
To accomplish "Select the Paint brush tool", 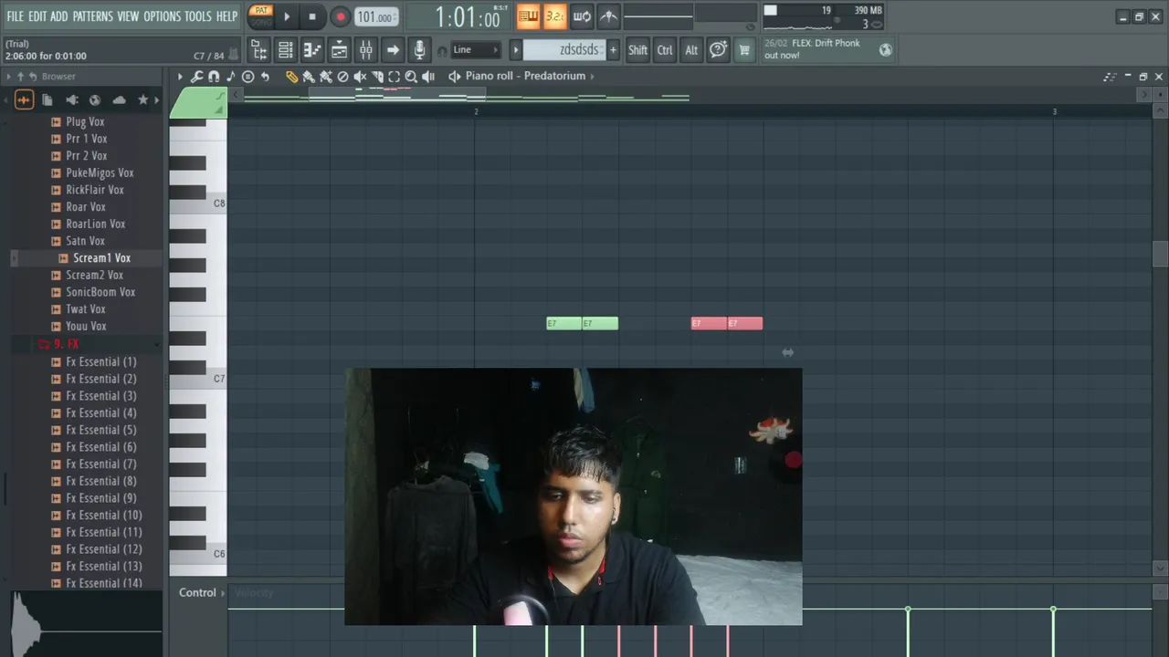I will pos(309,77).
